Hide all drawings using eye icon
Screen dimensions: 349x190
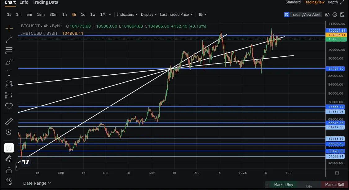[x=9, y=180]
